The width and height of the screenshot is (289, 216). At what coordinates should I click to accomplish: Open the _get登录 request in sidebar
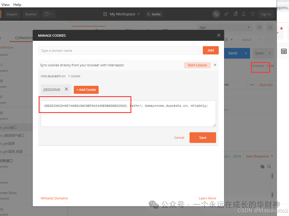pyautogui.click(x=16, y=144)
